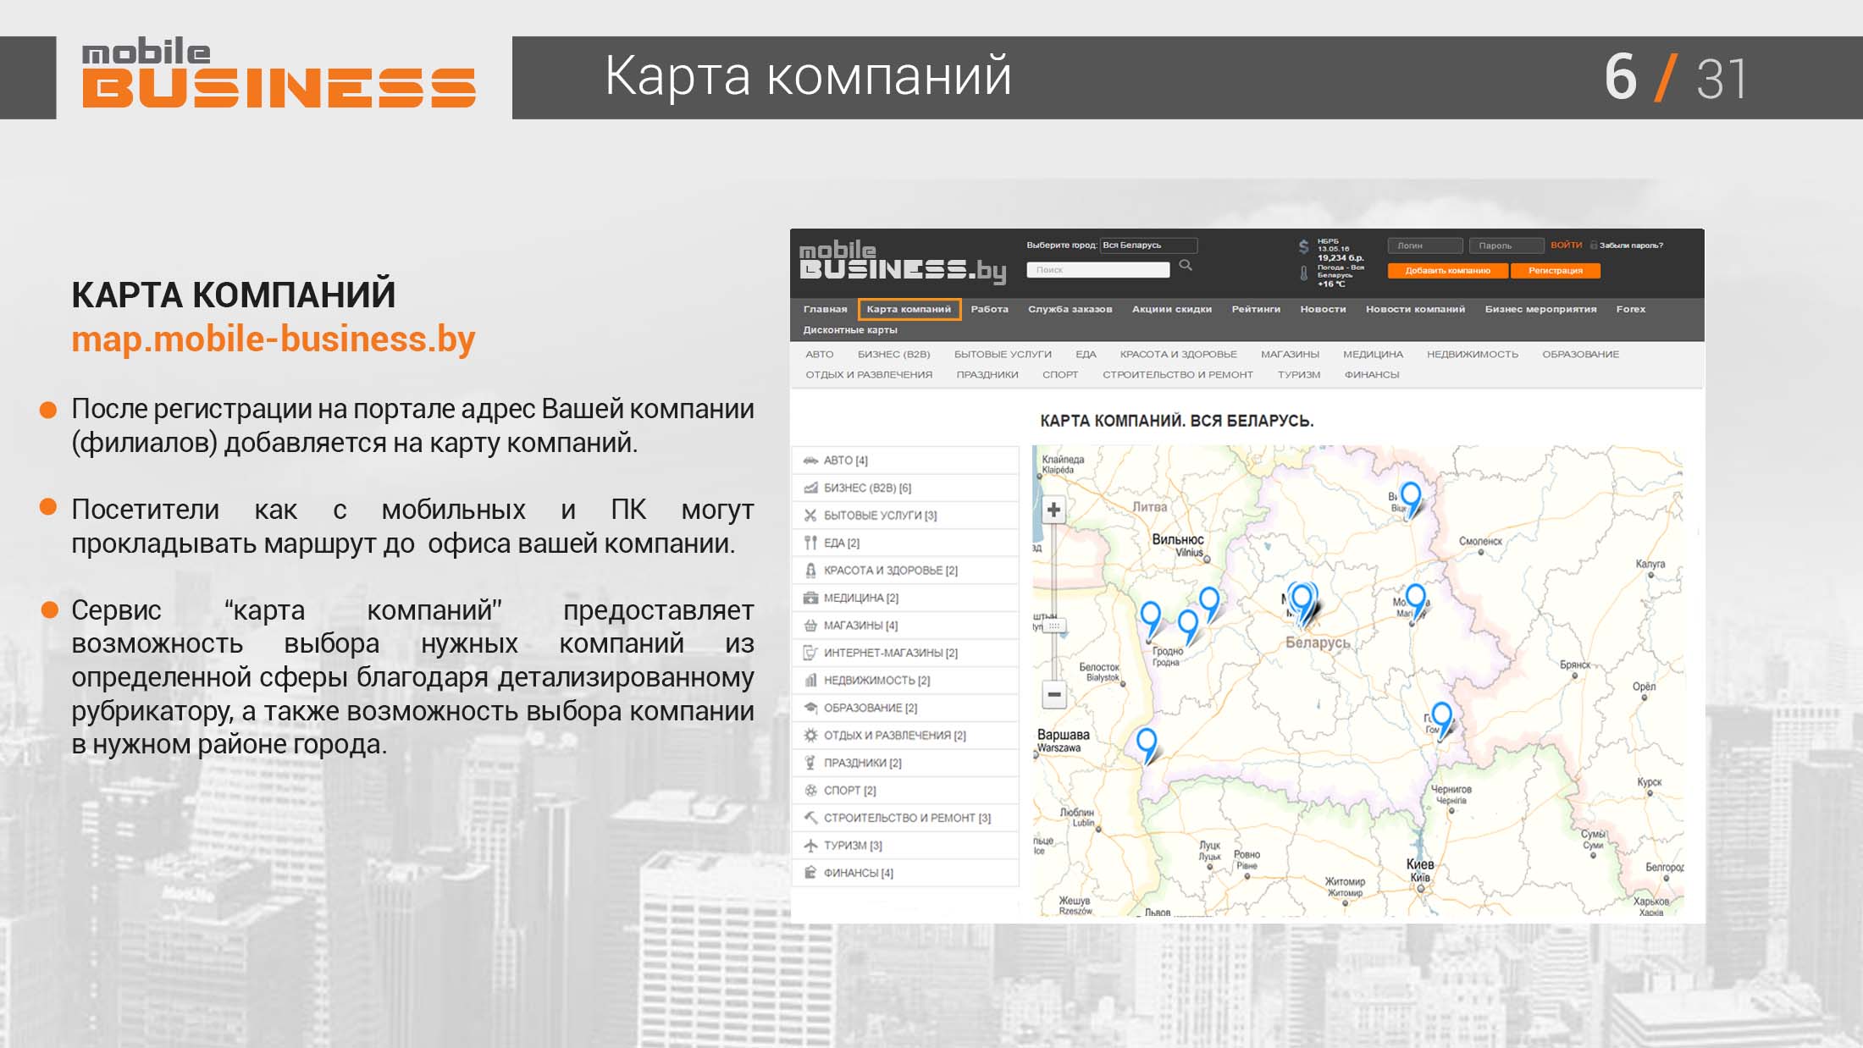Viewport: 1863px width, 1048px height.
Task: Click the ОБРАЗОВАНИЕ graduation cap icon
Action: pyautogui.click(x=810, y=708)
